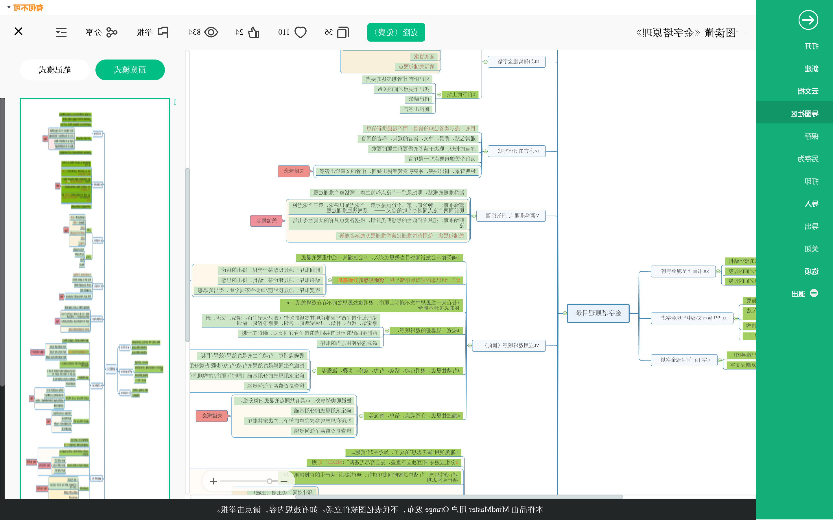Click the mind map overview thumbnail
The width and height of the screenshot is (833, 520).
click(95, 298)
